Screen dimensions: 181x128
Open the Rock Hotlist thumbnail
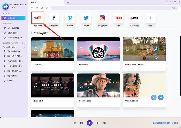tap(53, 86)
